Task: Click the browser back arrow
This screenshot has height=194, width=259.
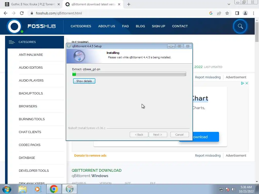Action: pos(6,13)
